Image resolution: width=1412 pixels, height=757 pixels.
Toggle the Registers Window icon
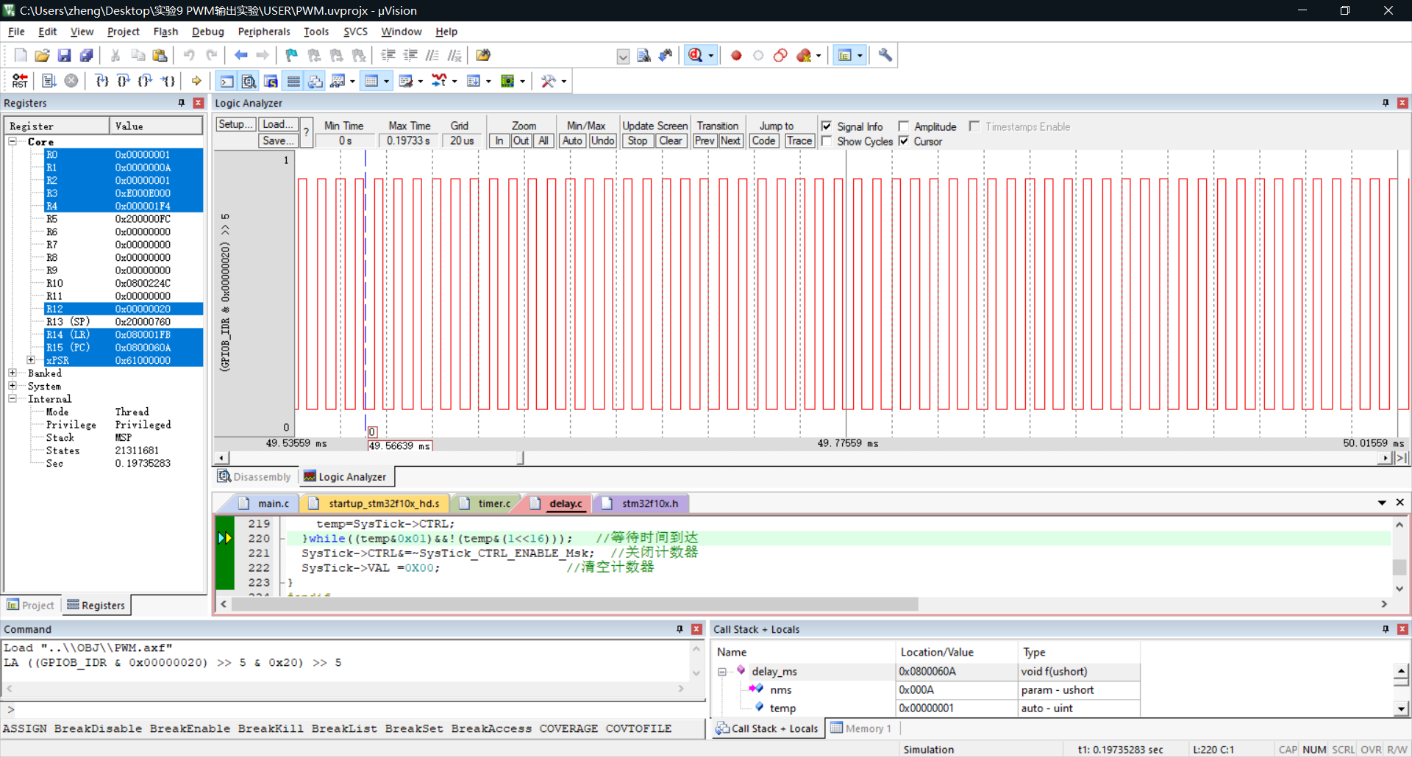pos(293,81)
